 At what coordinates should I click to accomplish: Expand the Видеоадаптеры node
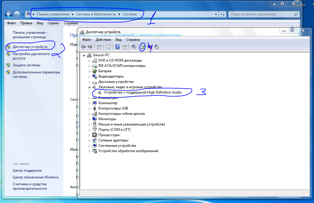click(x=90, y=76)
